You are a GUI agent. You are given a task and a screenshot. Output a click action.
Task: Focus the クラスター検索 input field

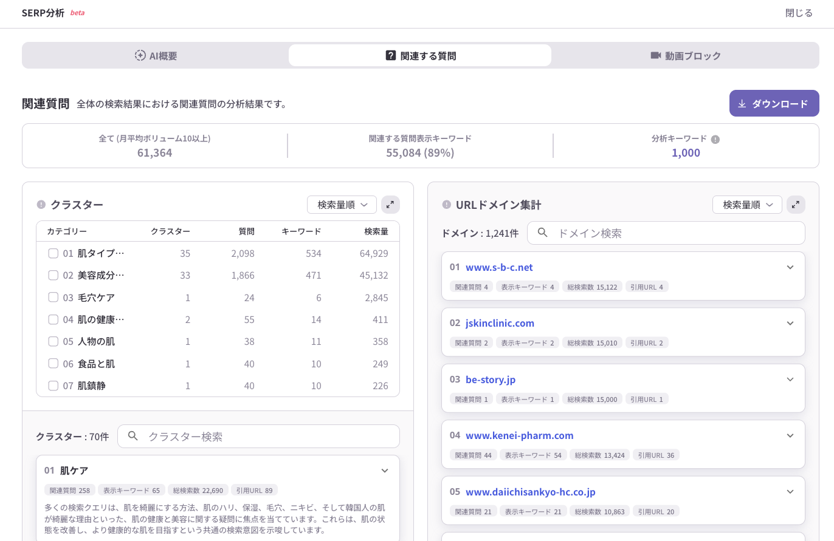(x=258, y=436)
